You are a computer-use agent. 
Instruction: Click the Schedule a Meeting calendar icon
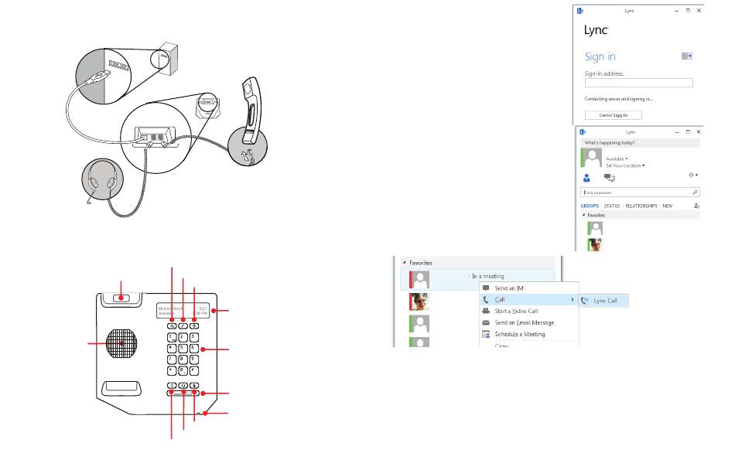tap(486, 335)
